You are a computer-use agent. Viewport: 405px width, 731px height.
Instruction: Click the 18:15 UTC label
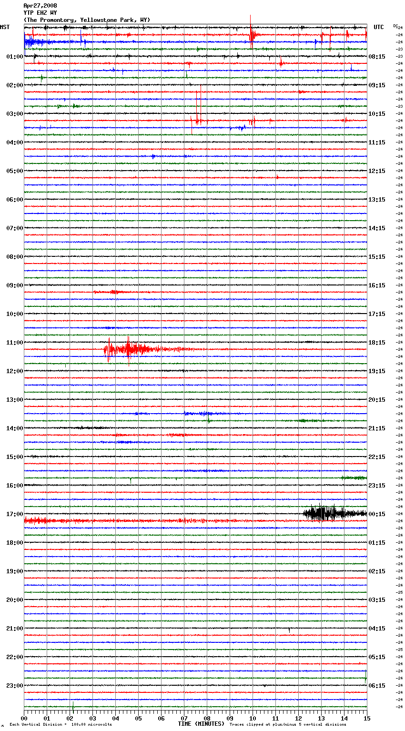(377, 343)
